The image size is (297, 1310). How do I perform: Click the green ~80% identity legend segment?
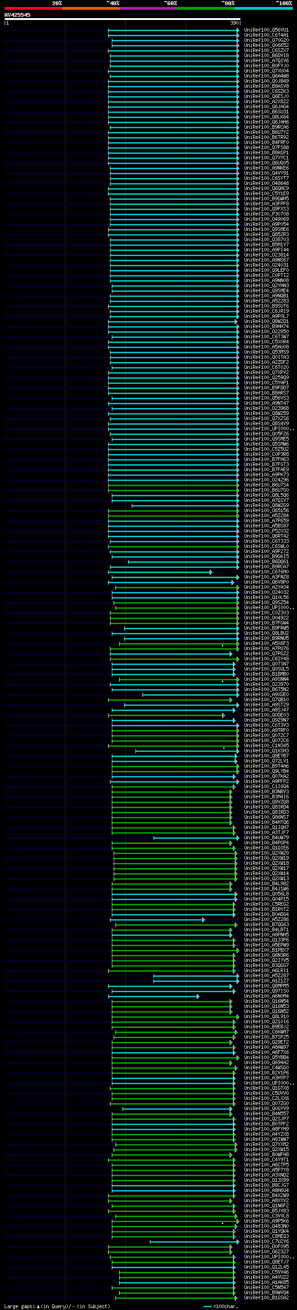(206, 8)
